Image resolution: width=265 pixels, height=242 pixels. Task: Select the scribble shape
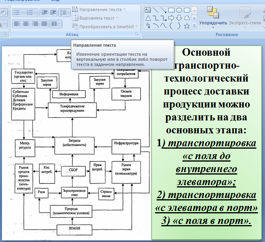pyautogui.click(x=148, y=26)
